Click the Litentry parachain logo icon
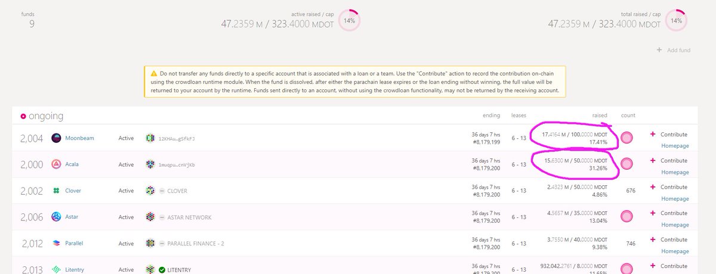 57,269
